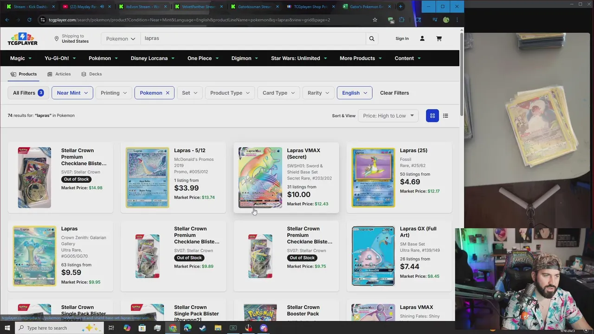Open the Lapras - 5/12 product title
The height and width of the screenshot is (334, 594).
click(x=189, y=150)
